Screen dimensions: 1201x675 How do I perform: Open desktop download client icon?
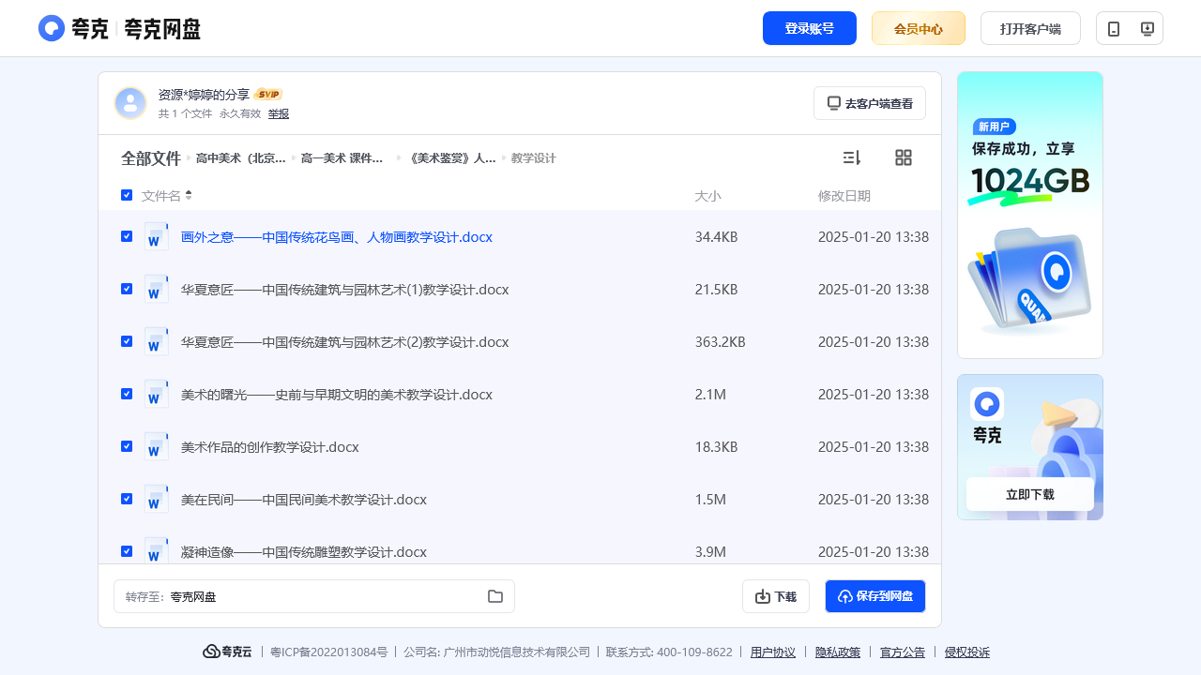pyautogui.click(x=1147, y=28)
